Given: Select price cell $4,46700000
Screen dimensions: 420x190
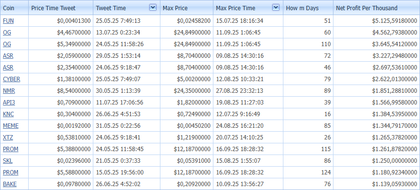Looking at the screenshot, I should (x=61, y=33).
